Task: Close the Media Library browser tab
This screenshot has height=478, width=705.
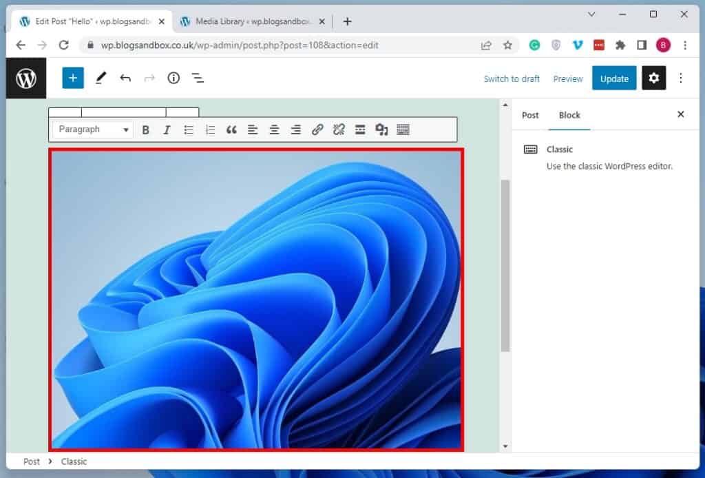Action: 322,21
